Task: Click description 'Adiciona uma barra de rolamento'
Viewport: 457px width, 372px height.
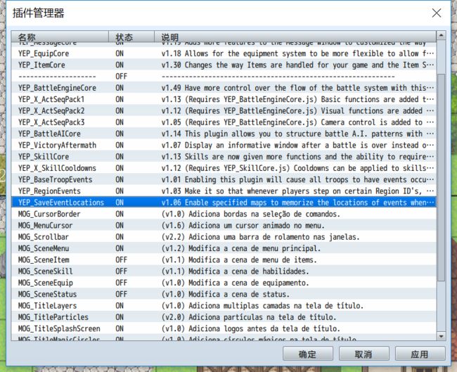Action: click(260, 237)
